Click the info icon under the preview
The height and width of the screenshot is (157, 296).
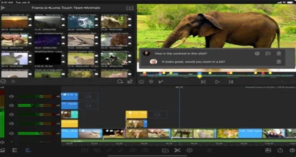coord(141,82)
